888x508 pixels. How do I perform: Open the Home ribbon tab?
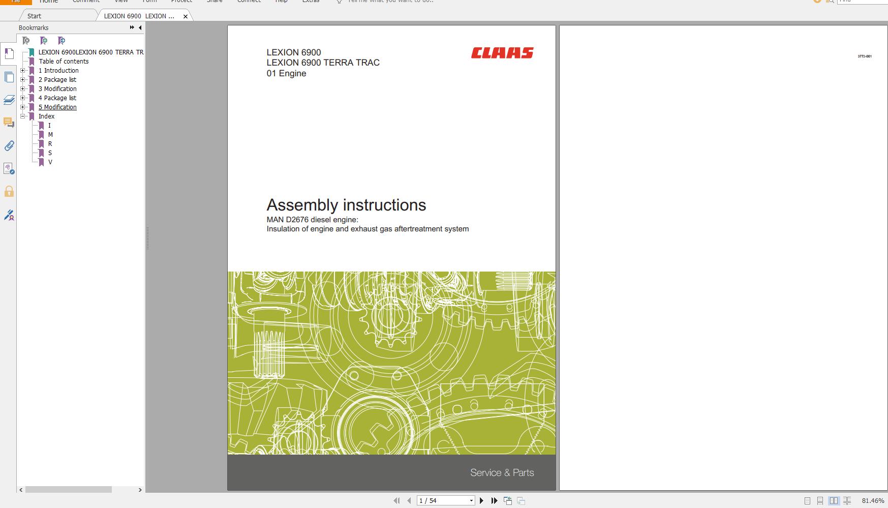(49, 2)
